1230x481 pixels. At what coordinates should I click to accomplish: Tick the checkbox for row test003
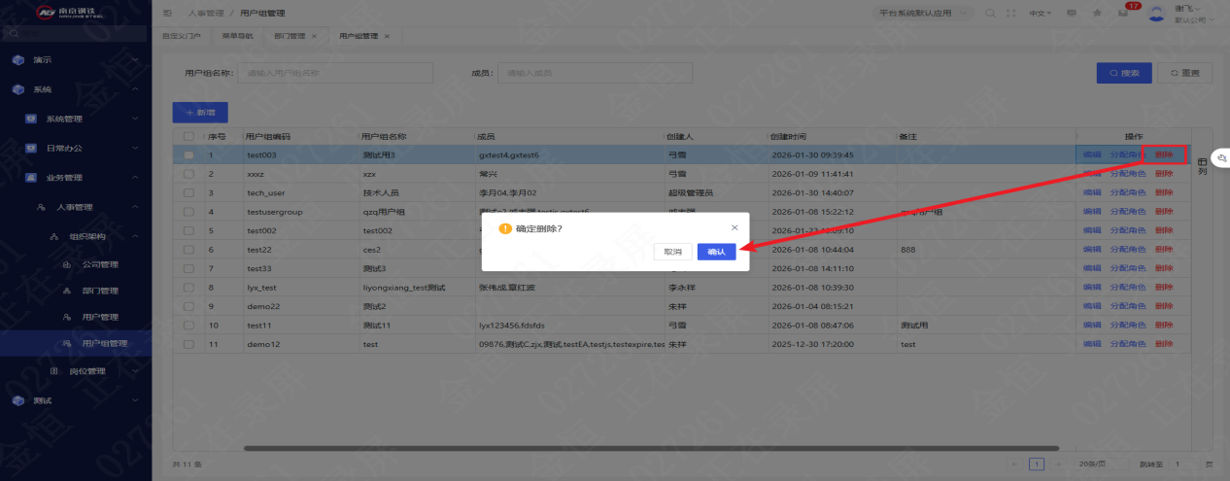click(x=188, y=155)
